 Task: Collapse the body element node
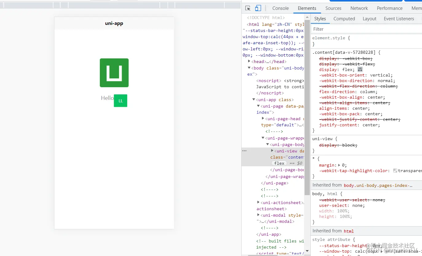click(x=249, y=68)
